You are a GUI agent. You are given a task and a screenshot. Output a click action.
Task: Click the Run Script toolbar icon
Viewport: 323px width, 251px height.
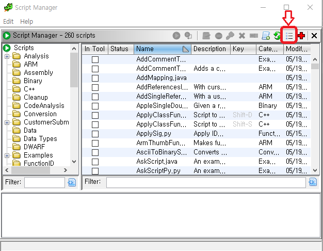click(x=176, y=36)
